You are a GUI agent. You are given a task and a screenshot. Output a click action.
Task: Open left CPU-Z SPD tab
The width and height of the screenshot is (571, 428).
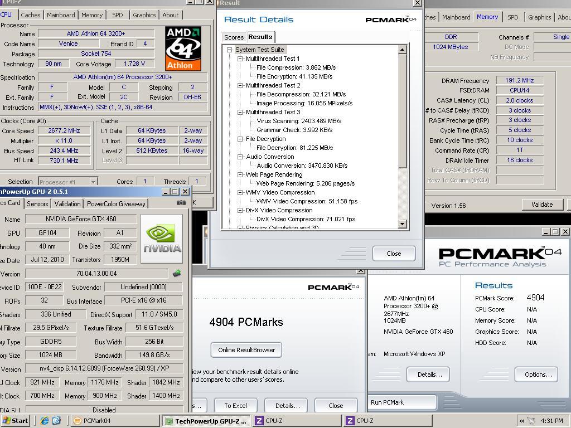118,15
